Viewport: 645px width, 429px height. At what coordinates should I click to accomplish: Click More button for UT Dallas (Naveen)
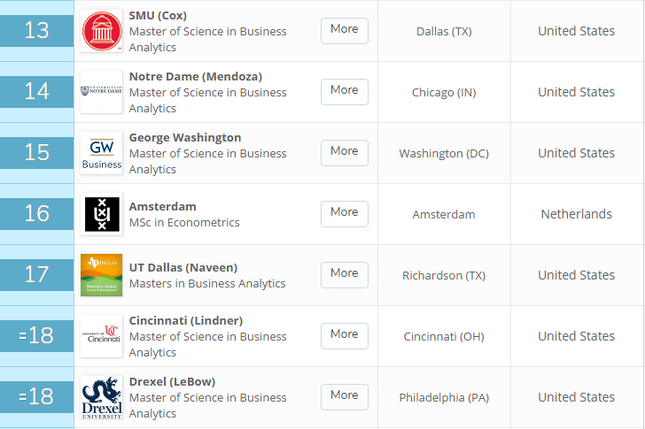[344, 274]
